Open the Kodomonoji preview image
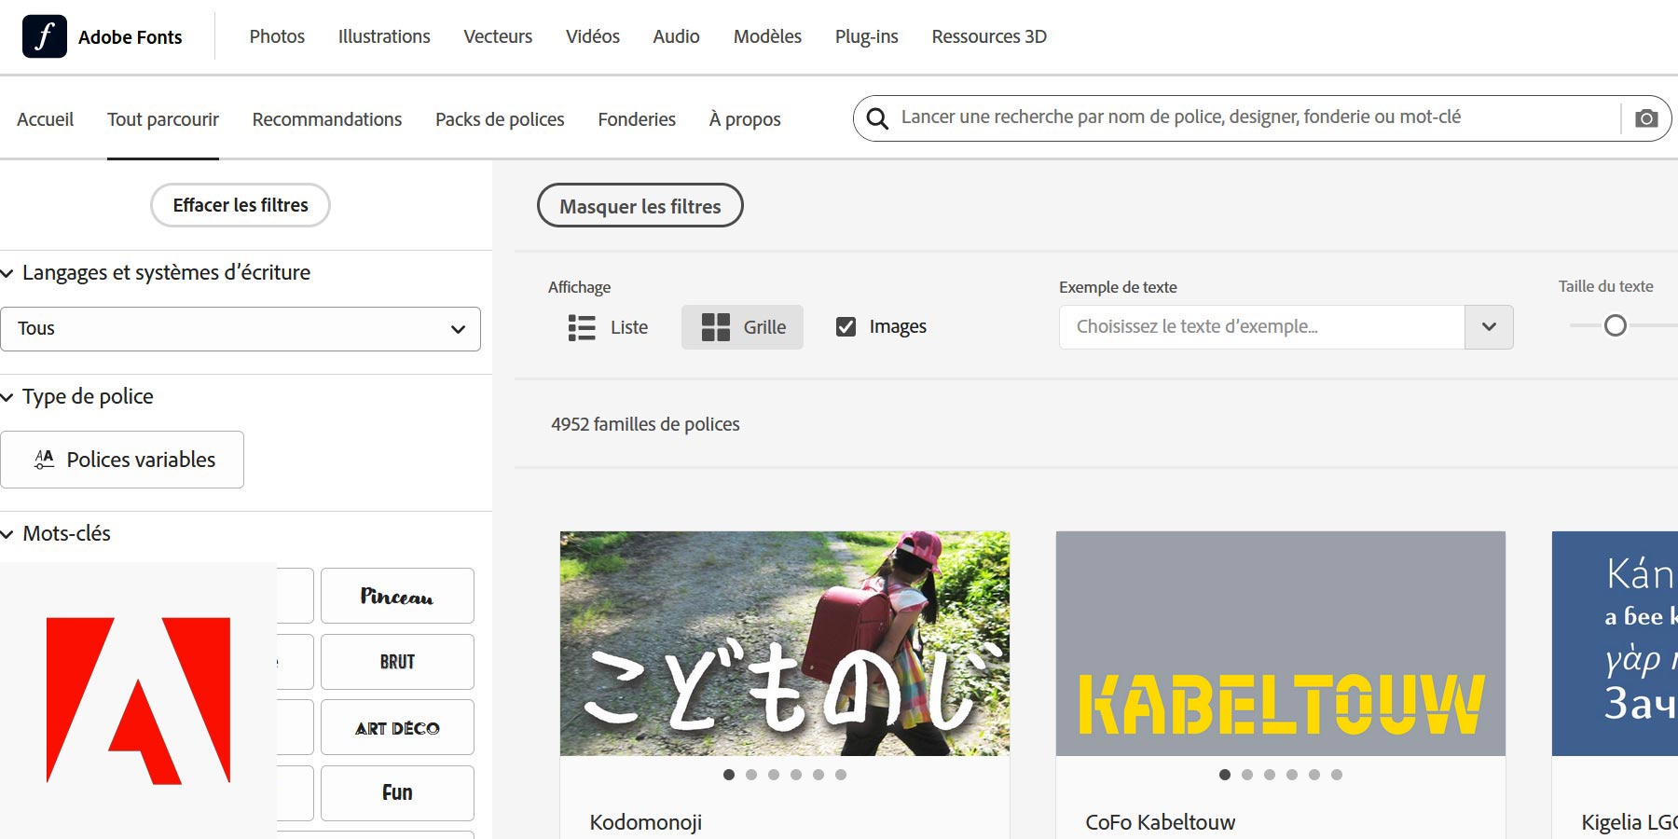The image size is (1678, 839). coord(785,643)
